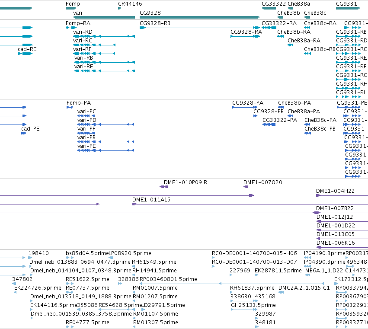Click the vari-PF protein label

(x=86, y=129)
